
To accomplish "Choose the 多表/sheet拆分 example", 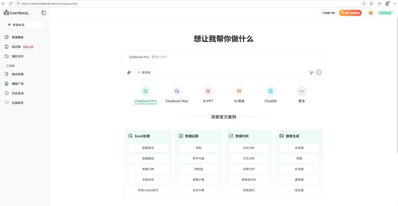I will (x=148, y=190).
